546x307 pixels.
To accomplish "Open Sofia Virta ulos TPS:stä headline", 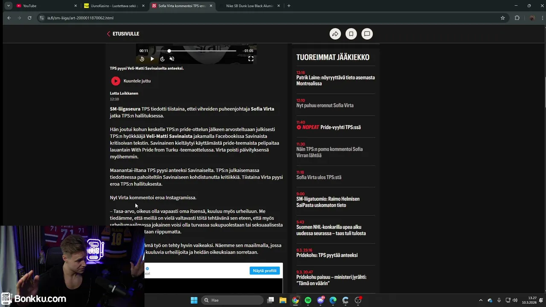I will pos(319,177).
